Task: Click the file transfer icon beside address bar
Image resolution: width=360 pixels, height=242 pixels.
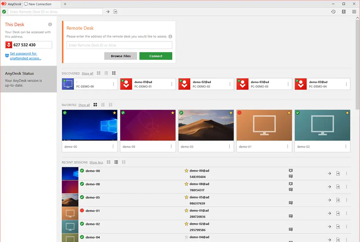Action: click(116, 12)
